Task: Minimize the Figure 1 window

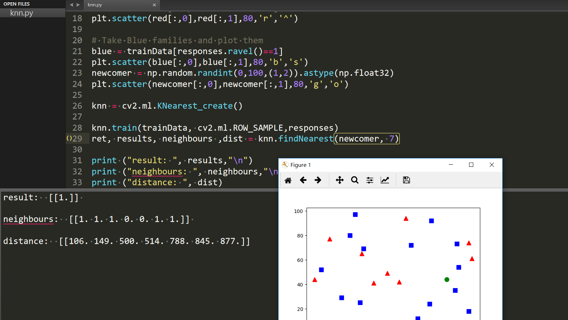Action: tap(451, 165)
